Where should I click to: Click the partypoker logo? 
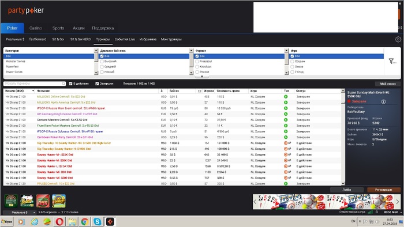point(26,10)
